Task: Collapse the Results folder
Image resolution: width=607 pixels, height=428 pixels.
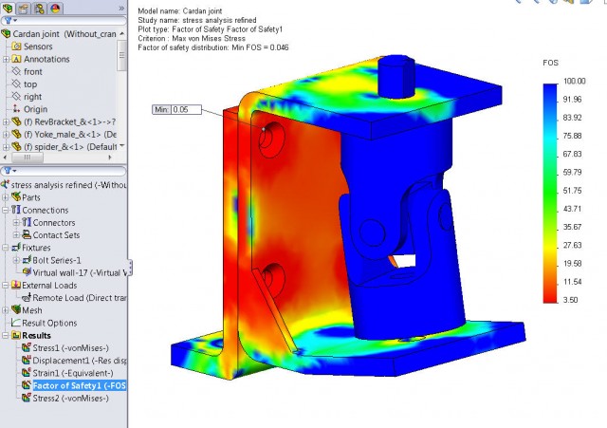Action: [6, 335]
